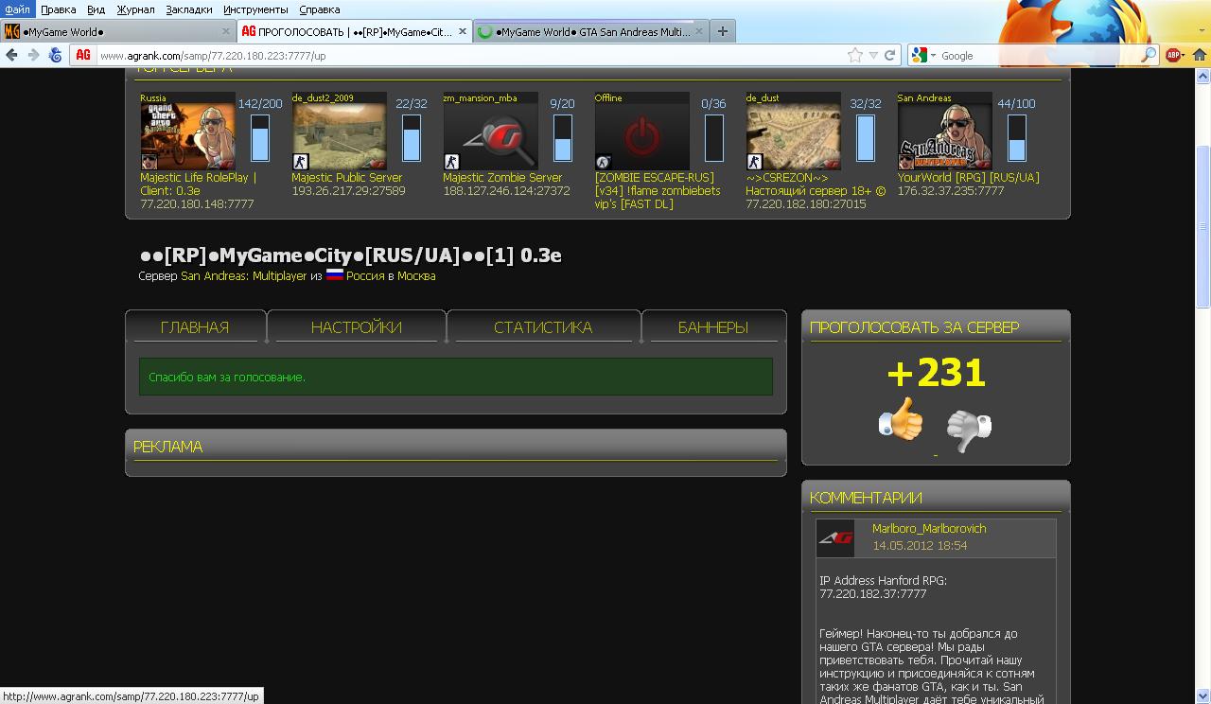Open Majestic Public Server link
The height and width of the screenshot is (704, 1211).
click(x=346, y=177)
